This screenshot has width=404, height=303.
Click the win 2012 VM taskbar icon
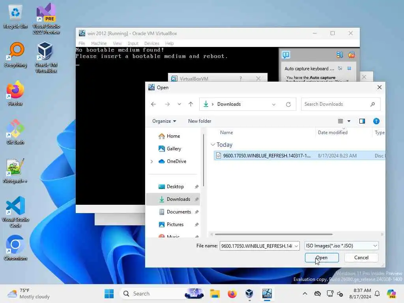point(267,294)
